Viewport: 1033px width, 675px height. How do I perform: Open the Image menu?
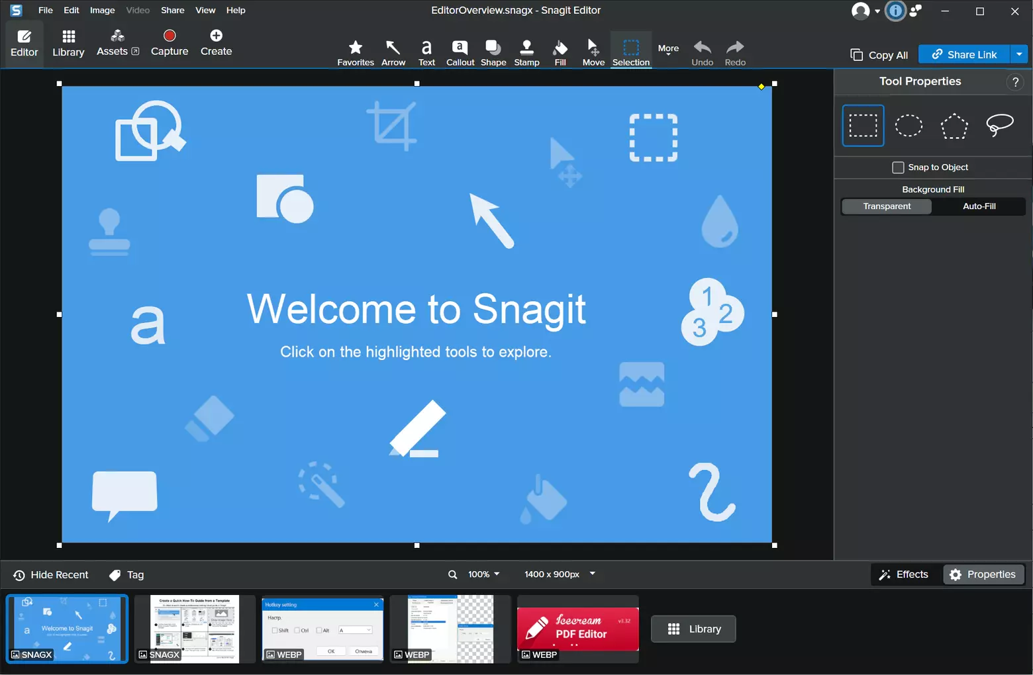[103, 10]
